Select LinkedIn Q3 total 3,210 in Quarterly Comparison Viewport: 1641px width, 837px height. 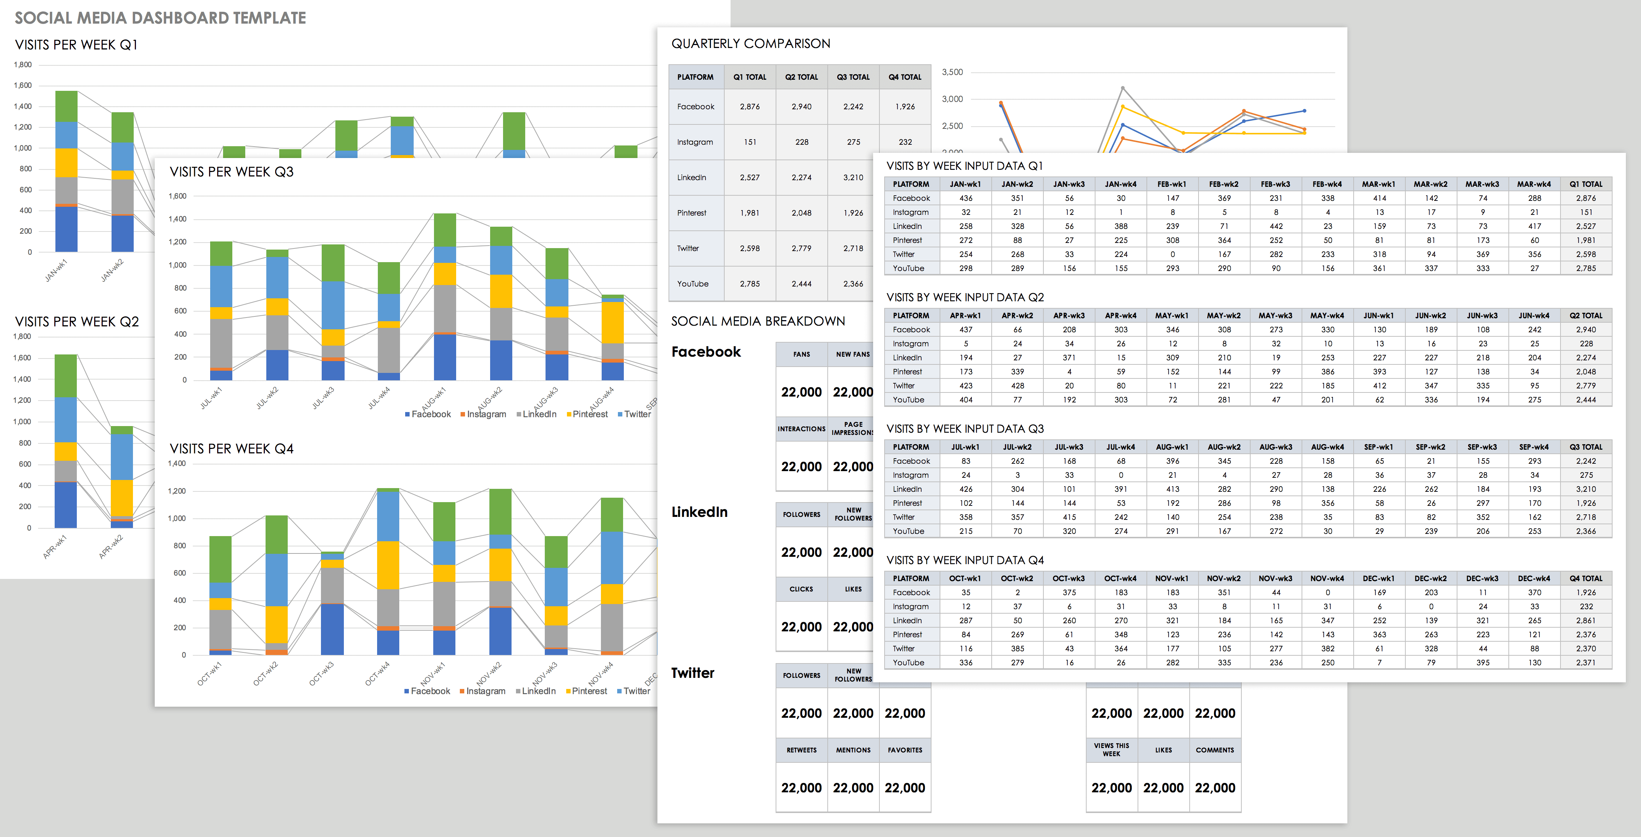853,178
